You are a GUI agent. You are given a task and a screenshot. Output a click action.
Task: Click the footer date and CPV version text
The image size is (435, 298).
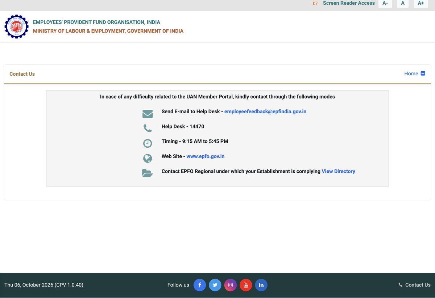tap(44, 285)
